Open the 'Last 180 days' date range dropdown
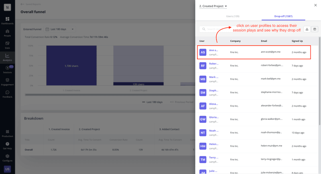 (x=59, y=29)
